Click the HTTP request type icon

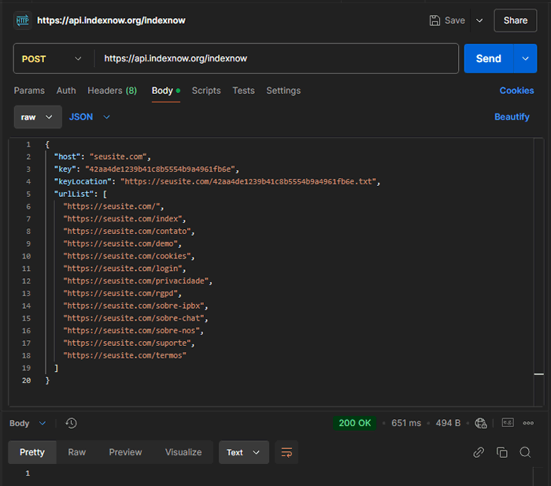[x=23, y=20]
